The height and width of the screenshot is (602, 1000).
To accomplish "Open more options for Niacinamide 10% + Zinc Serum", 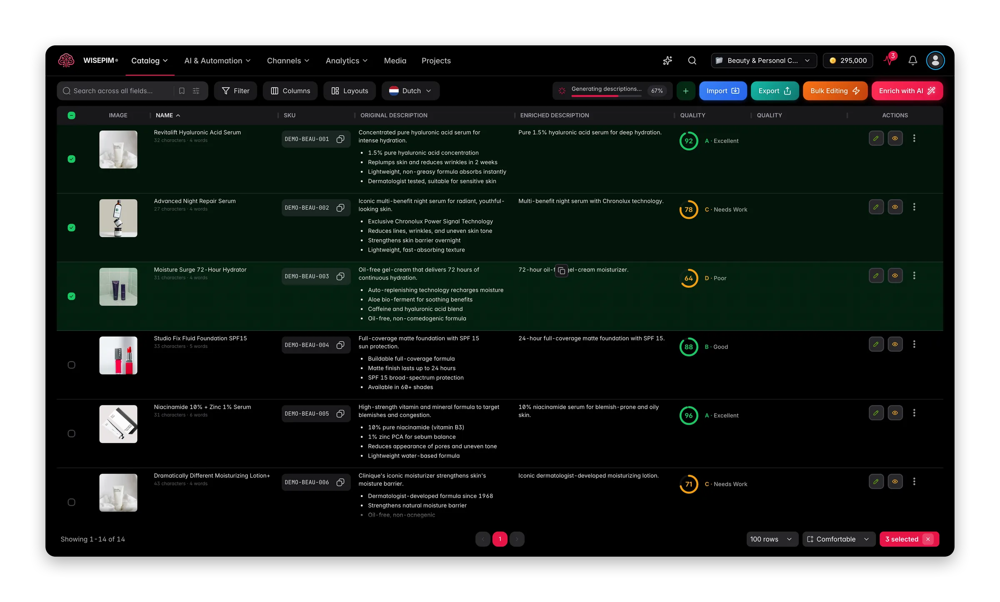I will point(914,413).
